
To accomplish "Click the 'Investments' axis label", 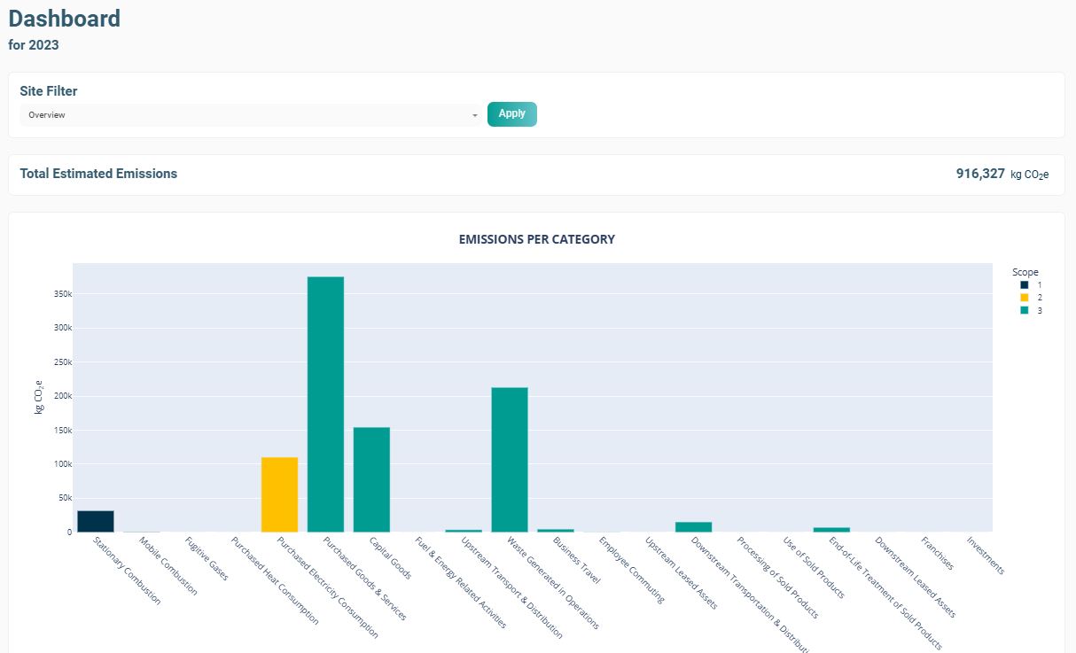I will click(x=986, y=555).
